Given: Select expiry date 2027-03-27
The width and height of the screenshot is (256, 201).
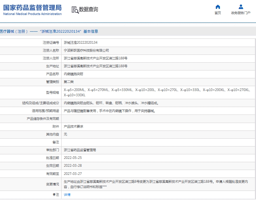Looking at the screenshot, I should [x=73, y=174].
